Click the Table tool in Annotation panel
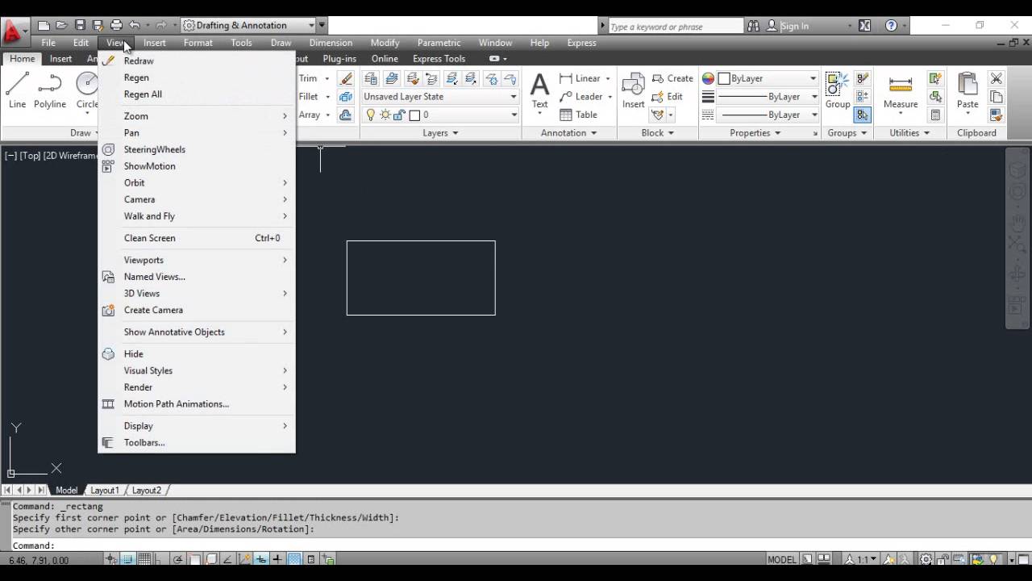1032x581 pixels. [578, 115]
